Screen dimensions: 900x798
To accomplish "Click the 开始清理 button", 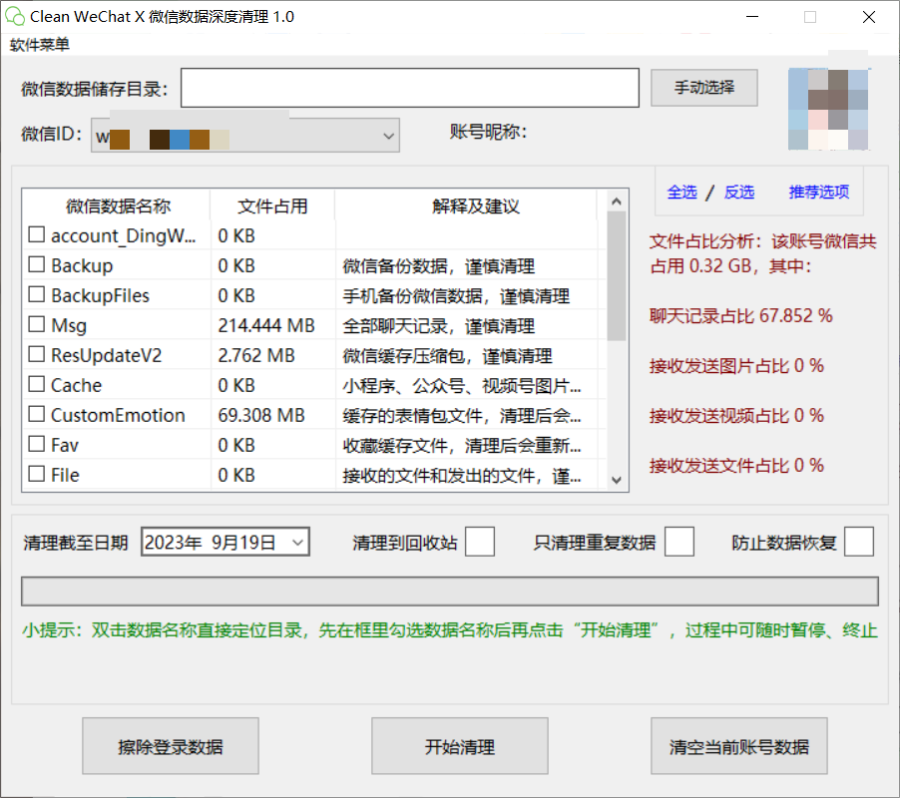I will [460, 746].
